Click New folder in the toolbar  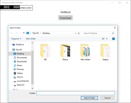(x=31, y=39)
